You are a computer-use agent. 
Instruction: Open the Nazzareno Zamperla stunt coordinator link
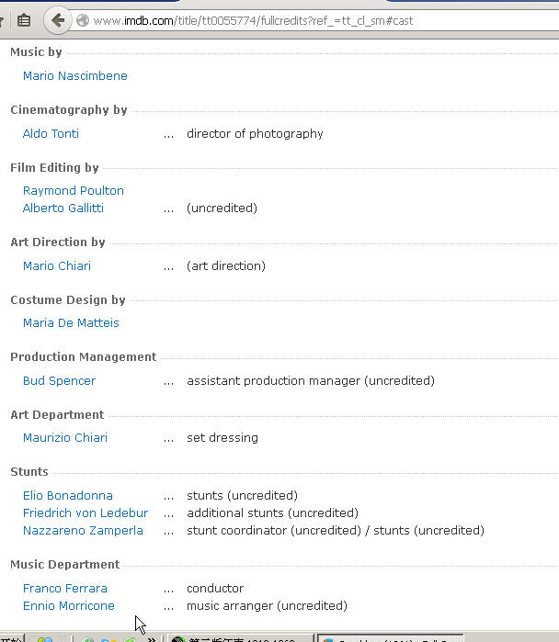(83, 530)
